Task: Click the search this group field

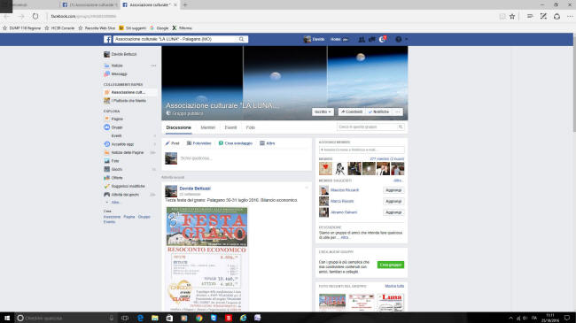Action: pyautogui.click(x=370, y=127)
